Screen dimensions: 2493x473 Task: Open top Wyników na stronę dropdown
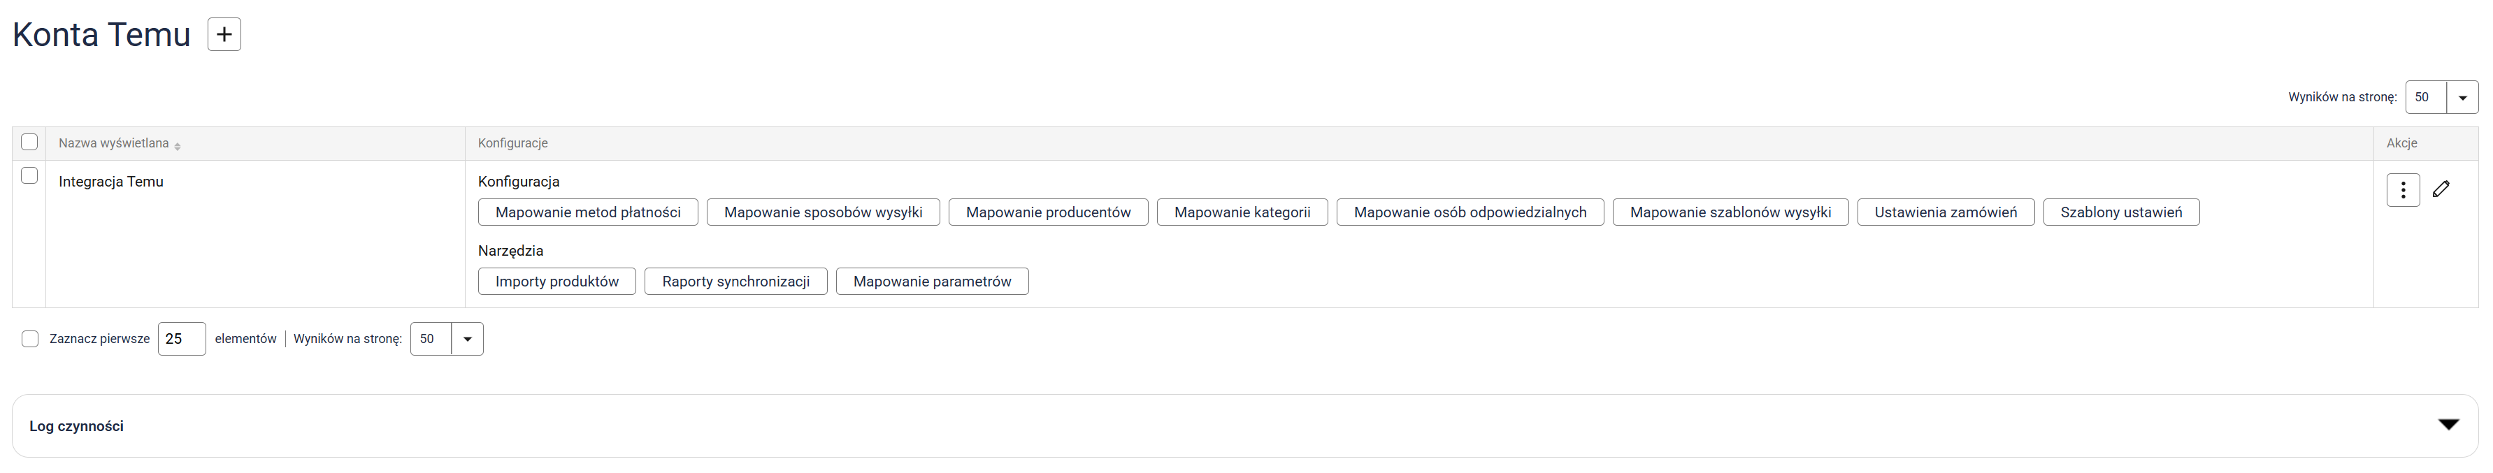click(2462, 98)
